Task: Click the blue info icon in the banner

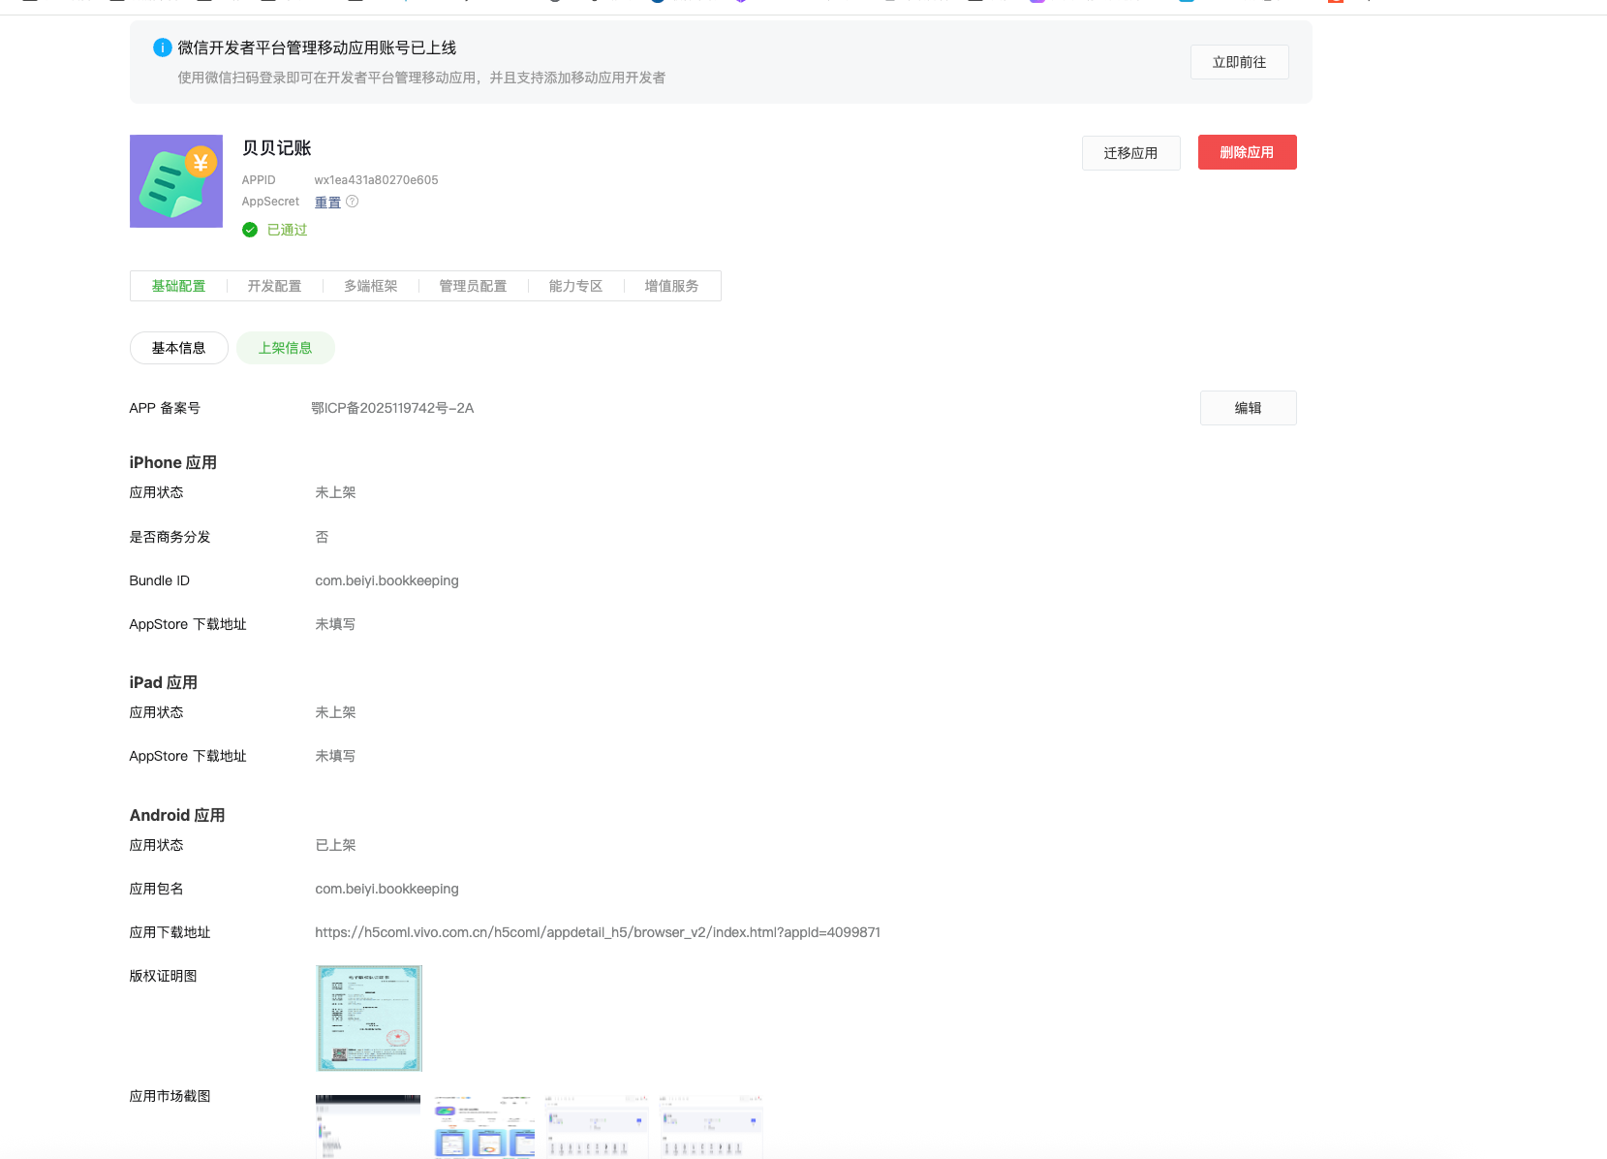Action: click(x=163, y=47)
